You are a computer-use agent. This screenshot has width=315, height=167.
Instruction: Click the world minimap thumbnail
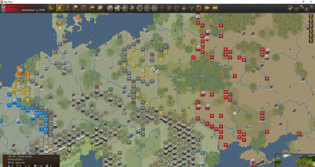(295, 160)
